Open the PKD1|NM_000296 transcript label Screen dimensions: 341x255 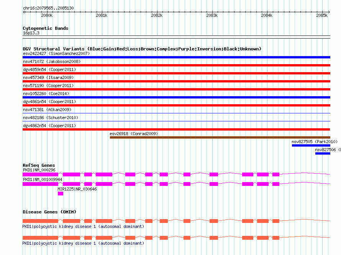(x=39, y=169)
